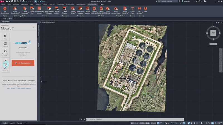Switch to Express Tools tab
The image size is (223, 125).
point(70,4)
